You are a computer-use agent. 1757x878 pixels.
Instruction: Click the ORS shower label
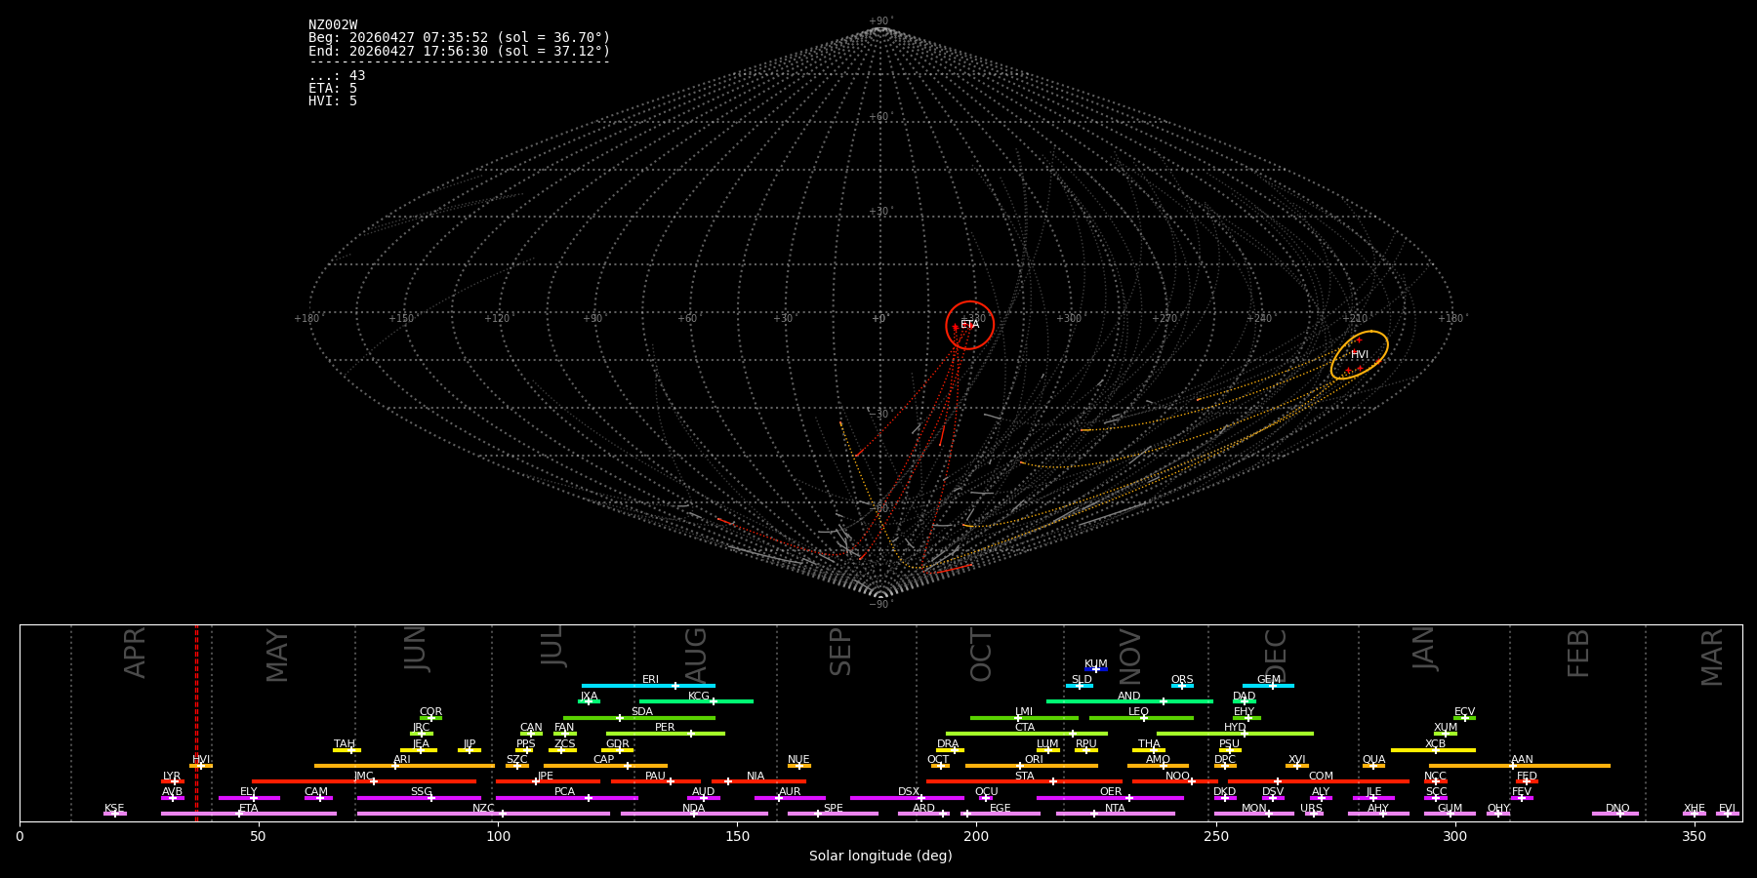[x=1182, y=680]
